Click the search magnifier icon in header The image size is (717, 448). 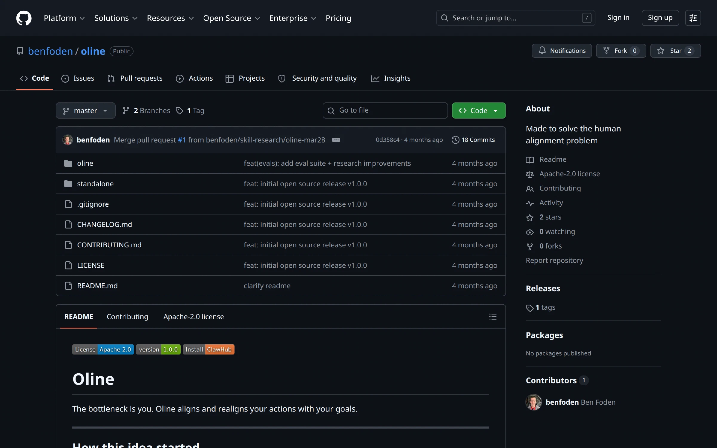coord(445,18)
